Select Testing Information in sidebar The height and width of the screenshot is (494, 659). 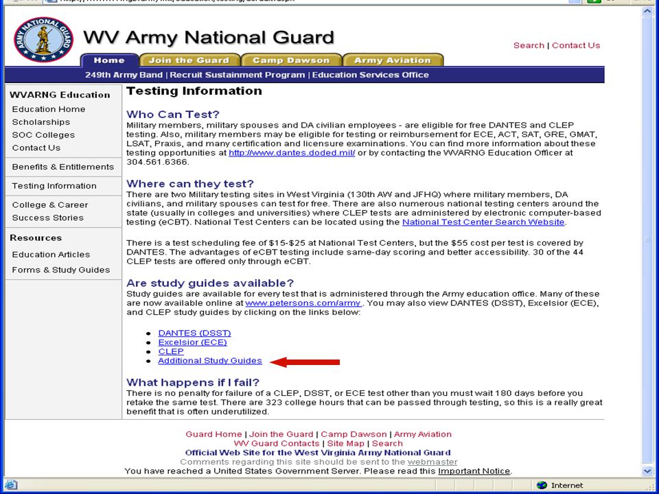tap(54, 186)
